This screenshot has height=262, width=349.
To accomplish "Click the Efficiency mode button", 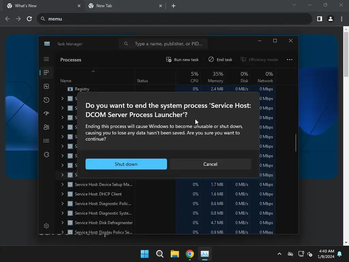I will tap(259, 59).
